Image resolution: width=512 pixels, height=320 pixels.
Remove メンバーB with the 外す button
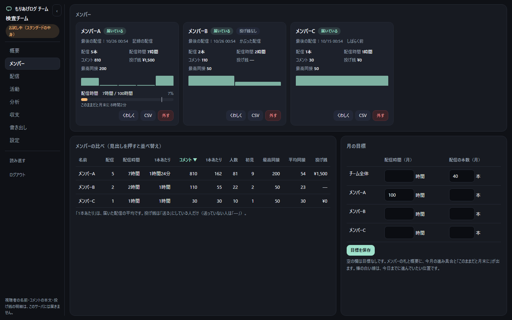point(273,116)
